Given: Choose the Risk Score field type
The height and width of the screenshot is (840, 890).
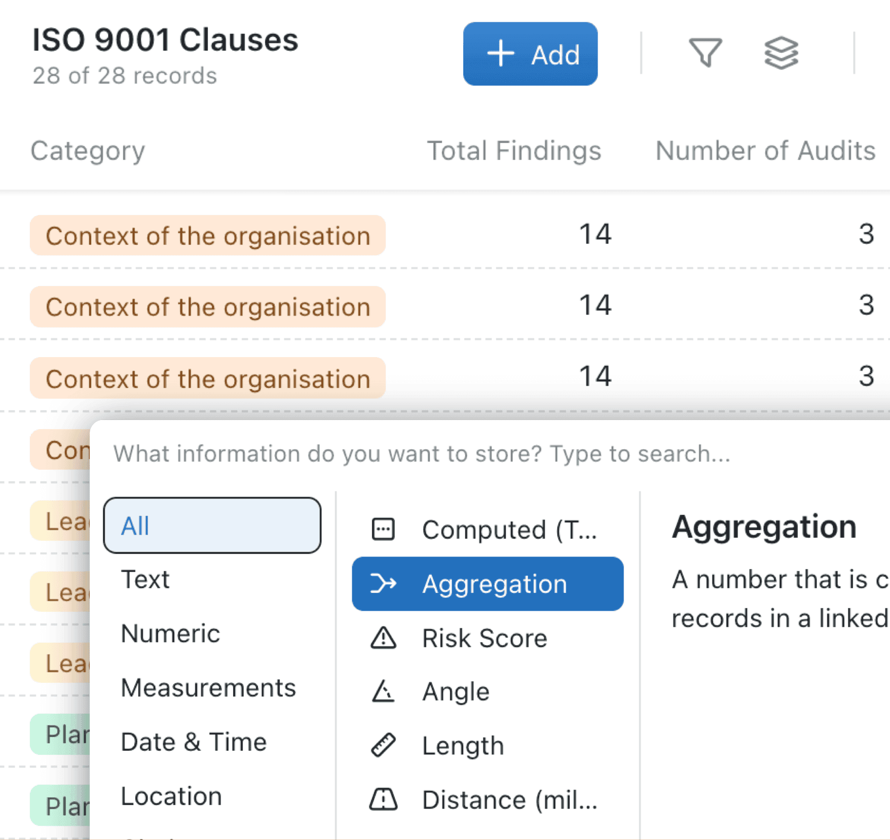Looking at the screenshot, I should (x=488, y=638).
